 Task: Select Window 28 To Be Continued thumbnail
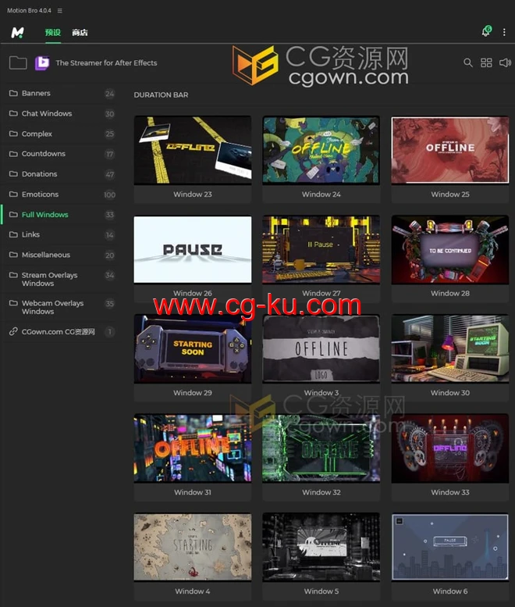click(x=450, y=249)
